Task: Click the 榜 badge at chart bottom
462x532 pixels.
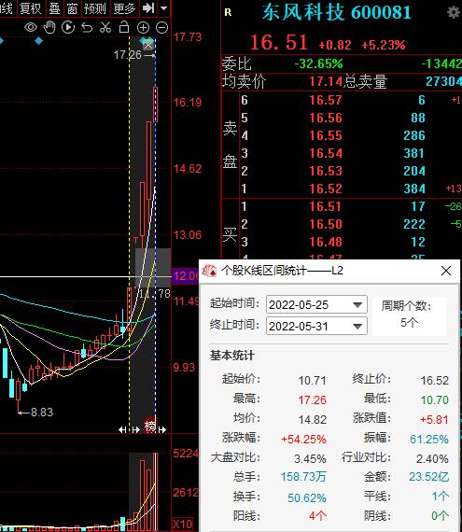Action: [x=150, y=426]
